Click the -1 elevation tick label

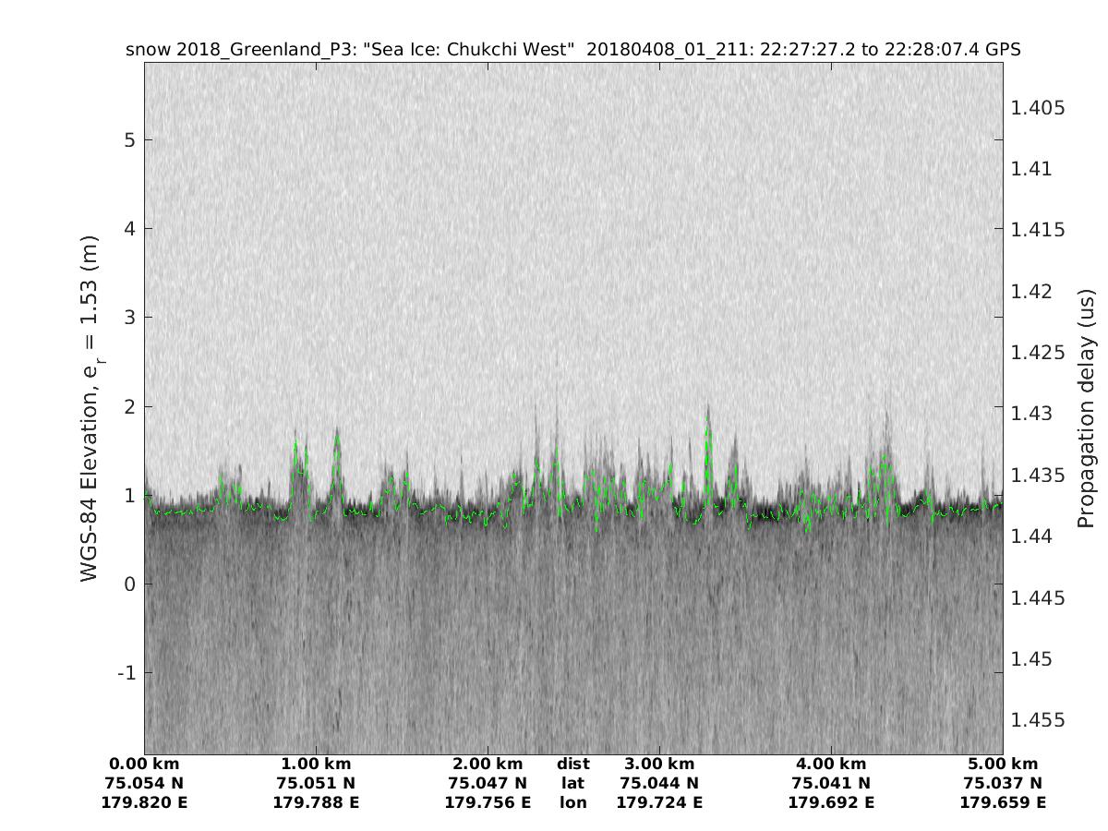pos(126,672)
